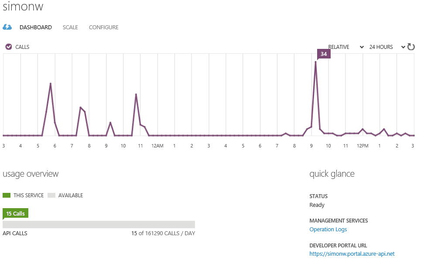Open the 24 HOURS time range dropdown

pos(387,47)
